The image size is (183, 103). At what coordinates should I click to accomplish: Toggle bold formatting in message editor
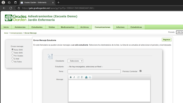71,77
